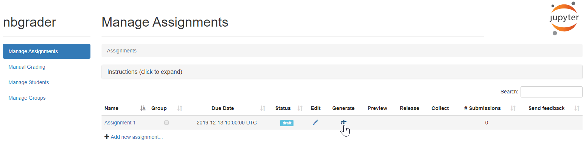
Task: Sort by Status column arrows icon
Action: click(x=300, y=108)
